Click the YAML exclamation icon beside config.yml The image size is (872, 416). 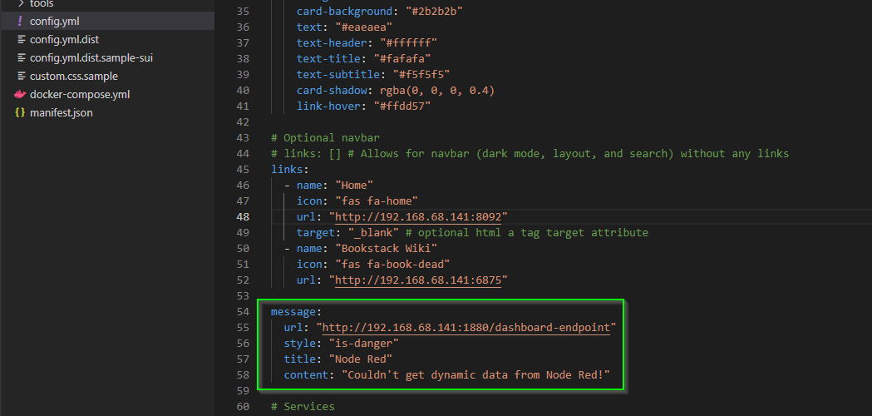pos(21,21)
